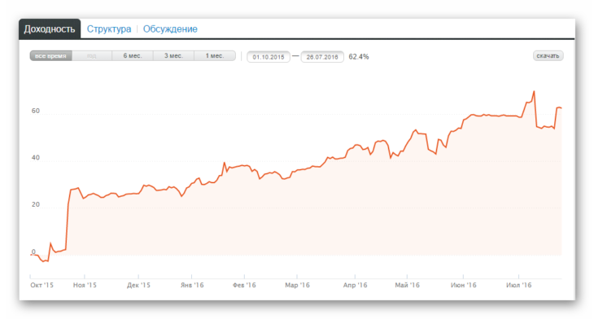Click the chart's highest peak in July

coord(534,91)
